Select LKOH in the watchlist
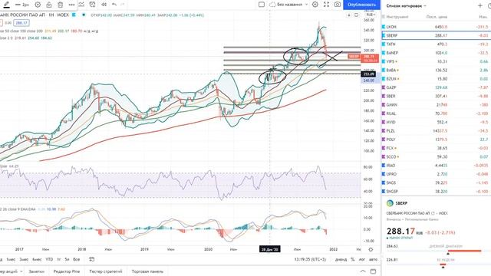The width and height of the screenshot is (491, 276). tap(436, 27)
